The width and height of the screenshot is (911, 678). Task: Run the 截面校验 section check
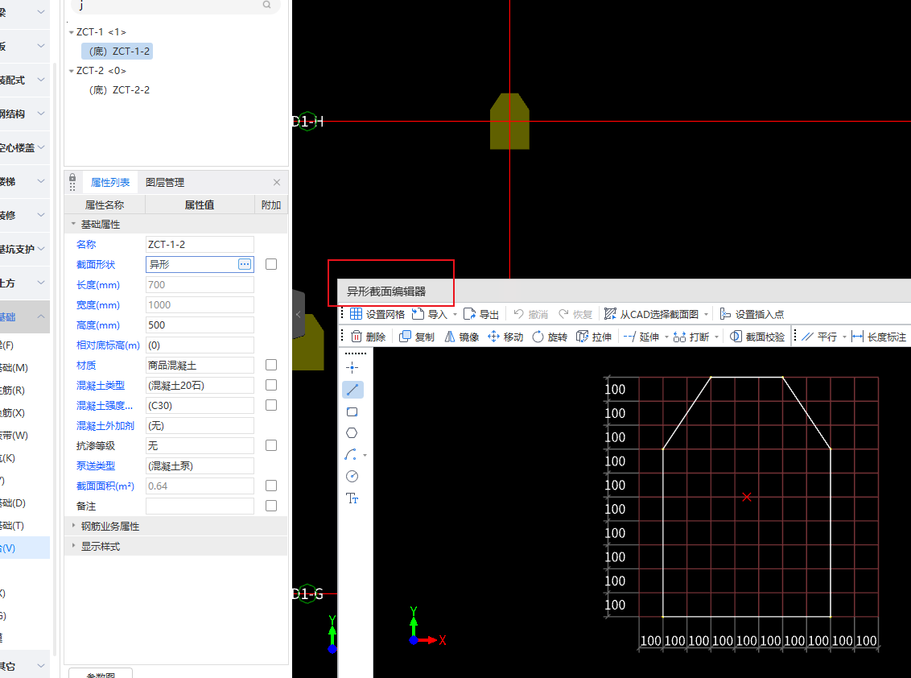tap(757, 337)
